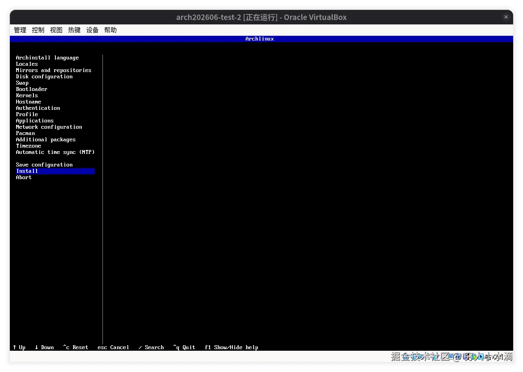The image size is (523, 372).
Task: Open Additional packages entry
Action: tap(46, 140)
